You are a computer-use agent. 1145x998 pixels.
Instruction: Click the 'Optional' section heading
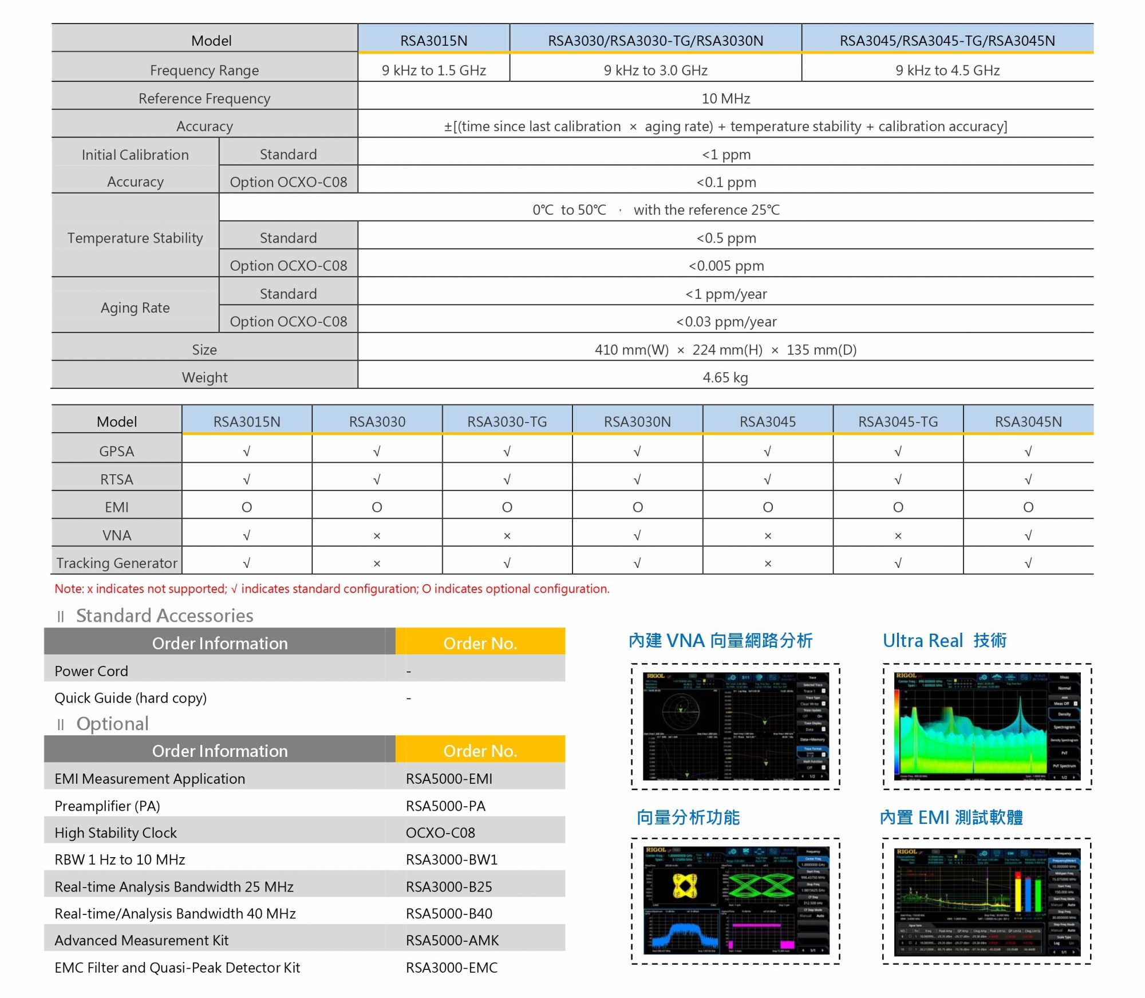(112, 723)
